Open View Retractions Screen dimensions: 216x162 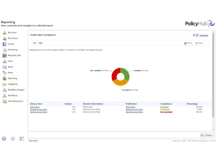click(x=13, y=101)
